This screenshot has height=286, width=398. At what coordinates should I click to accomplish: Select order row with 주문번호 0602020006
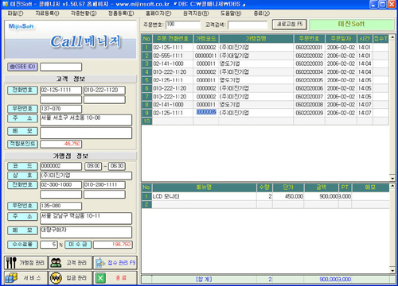tap(265, 88)
